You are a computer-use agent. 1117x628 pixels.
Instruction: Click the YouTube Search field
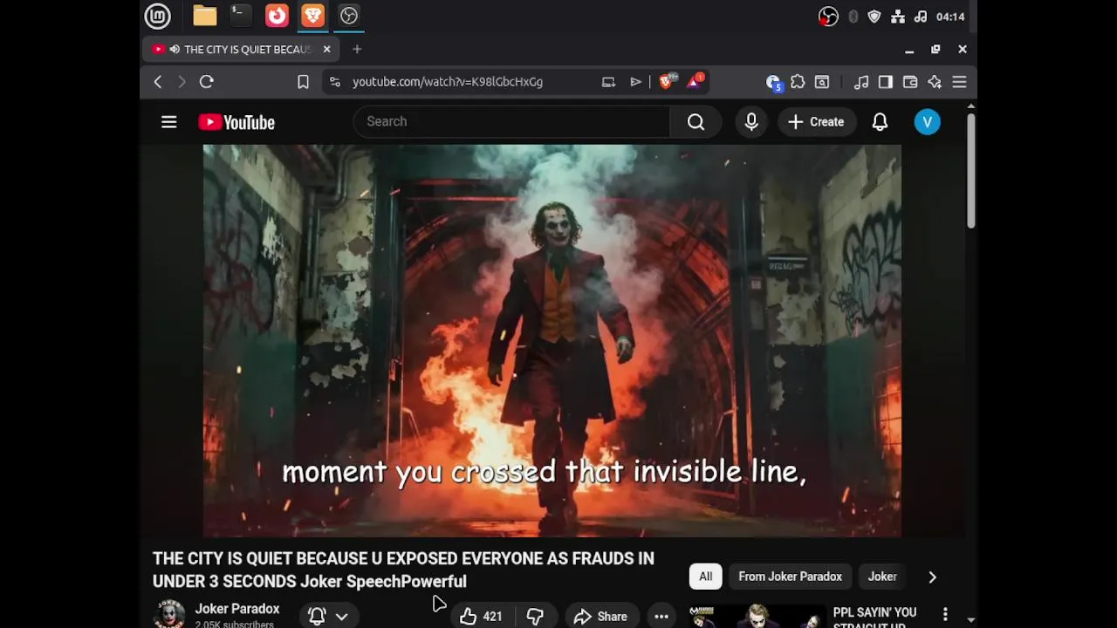511,122
